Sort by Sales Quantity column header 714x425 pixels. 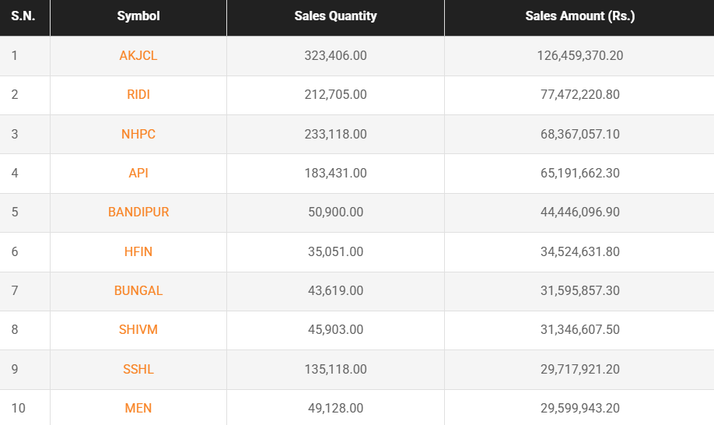pos(335,16)
